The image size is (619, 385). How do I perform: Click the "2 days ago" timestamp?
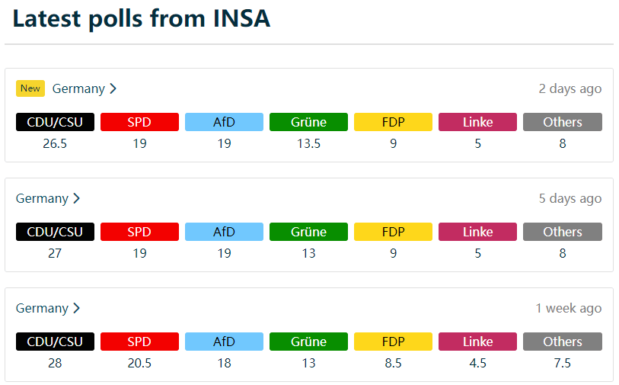click(570, 88)
